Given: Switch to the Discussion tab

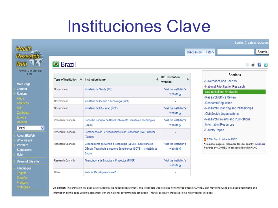Looking at the screenshot, I should click(194, 52).
